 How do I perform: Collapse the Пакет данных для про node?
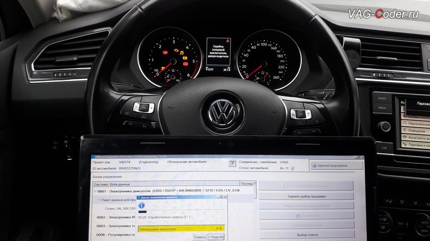click(99, 200)
